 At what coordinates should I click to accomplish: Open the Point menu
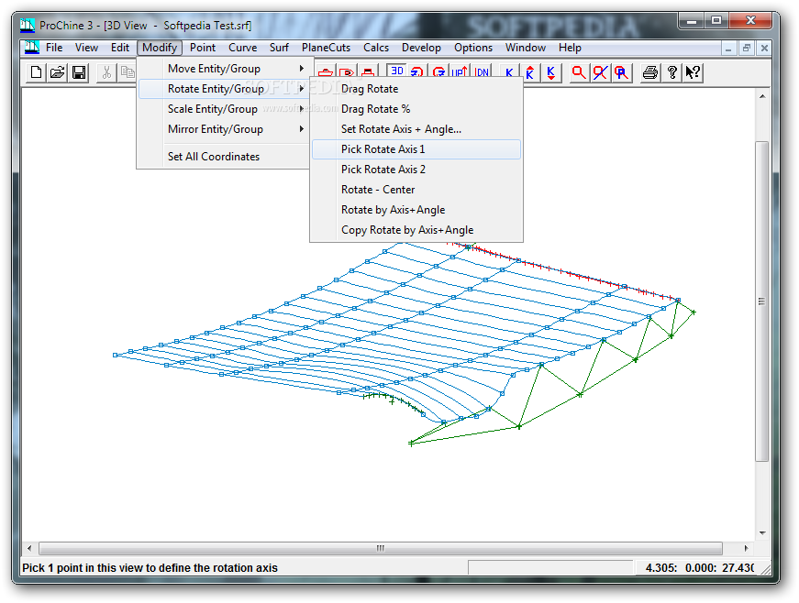[x=203, y=48]
